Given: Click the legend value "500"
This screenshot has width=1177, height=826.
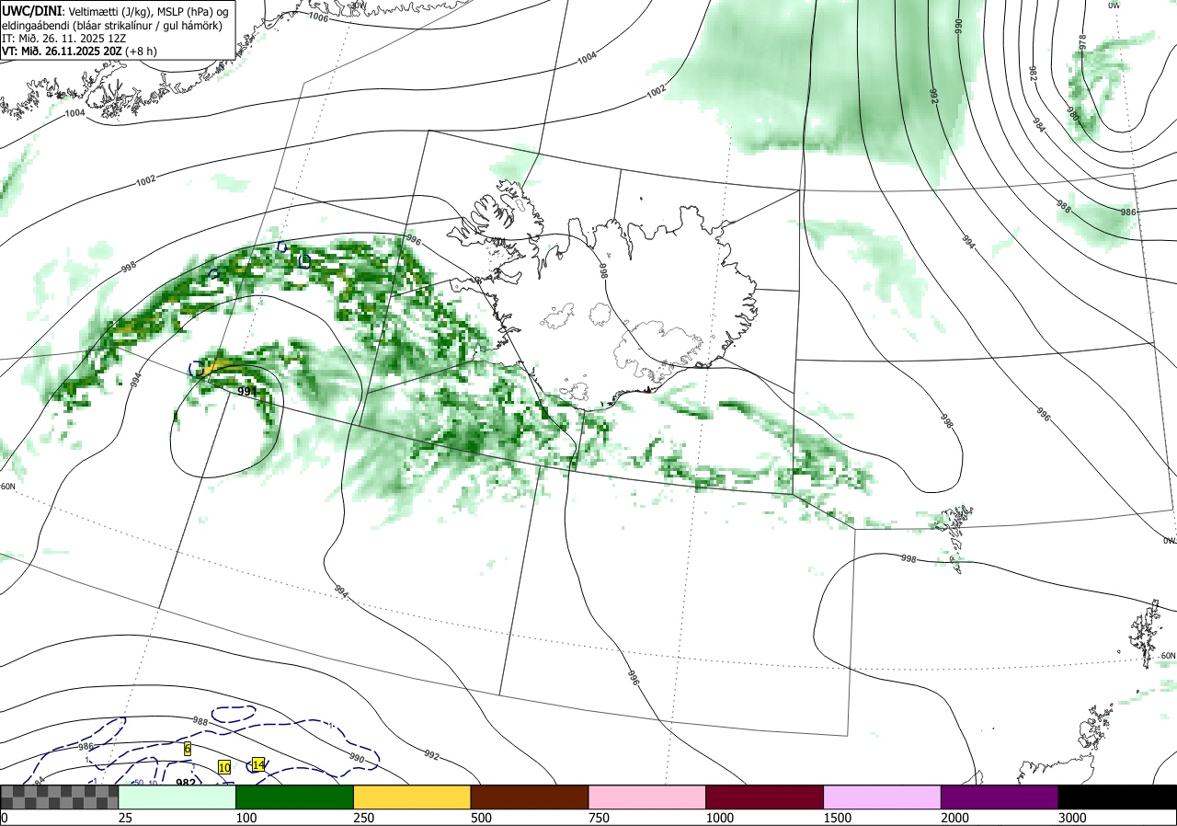Looking at the screenshot, I should pos(481,817).
